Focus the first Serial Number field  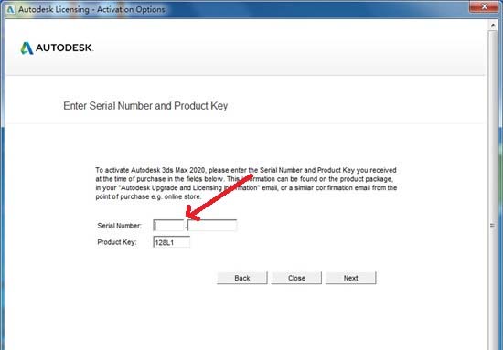tap(169, 226)
